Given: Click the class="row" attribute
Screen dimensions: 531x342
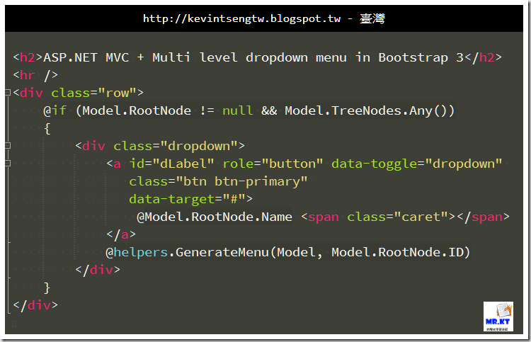Looking at the screenshot, I should click(x=93, y=93).
